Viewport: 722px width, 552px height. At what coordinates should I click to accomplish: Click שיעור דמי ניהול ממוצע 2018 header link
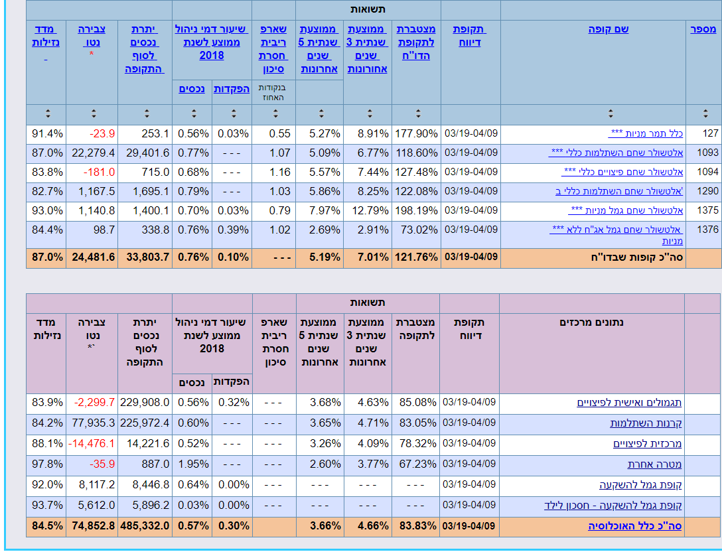[x=212, y=42]
